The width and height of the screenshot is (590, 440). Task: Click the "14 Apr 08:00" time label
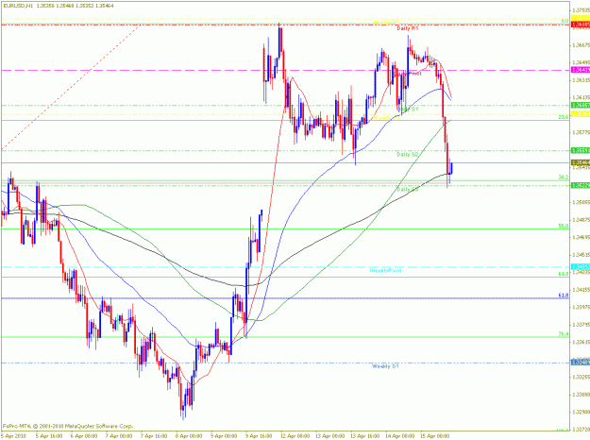tap(401, 436)
